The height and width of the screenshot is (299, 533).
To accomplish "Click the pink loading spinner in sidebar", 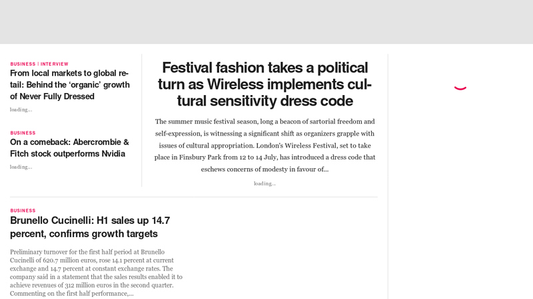I will coord(460,88).
